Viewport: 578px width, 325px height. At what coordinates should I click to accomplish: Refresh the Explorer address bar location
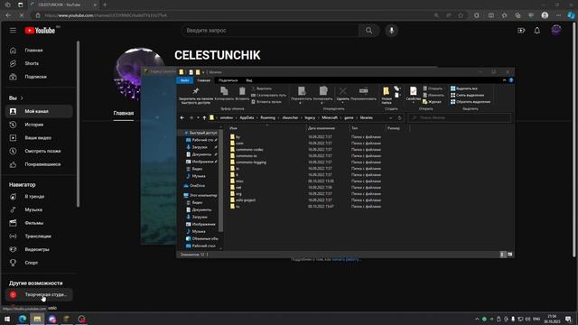pos(399,118)
